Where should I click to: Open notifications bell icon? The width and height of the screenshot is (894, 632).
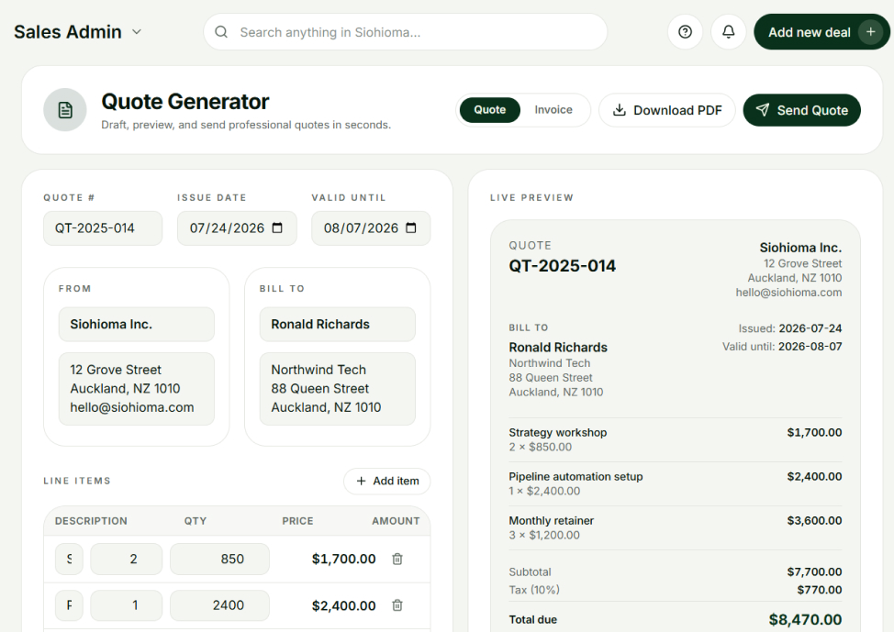(728, 32)
